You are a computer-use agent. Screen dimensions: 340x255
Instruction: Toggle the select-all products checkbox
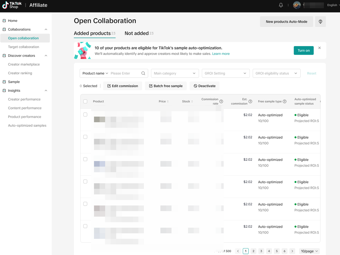coord(85,102)
